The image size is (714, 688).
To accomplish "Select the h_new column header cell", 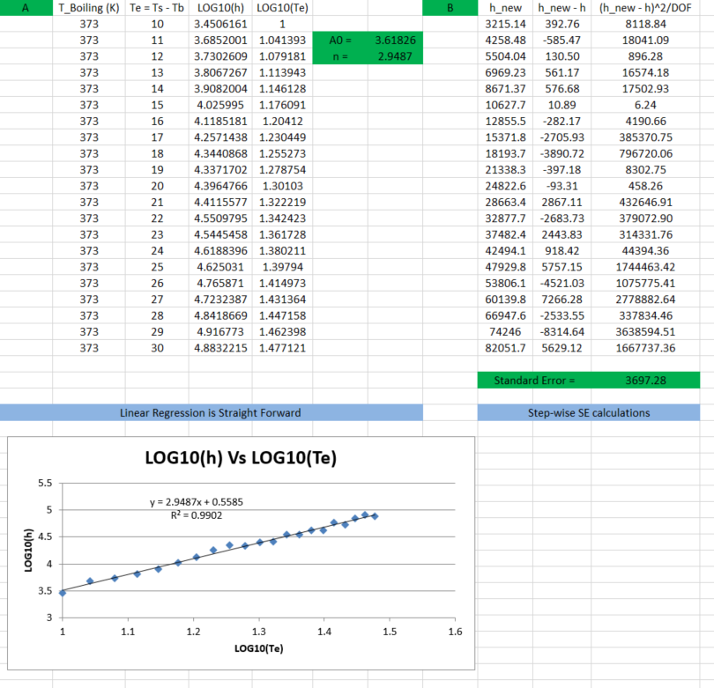I will [x=506, y=8].
